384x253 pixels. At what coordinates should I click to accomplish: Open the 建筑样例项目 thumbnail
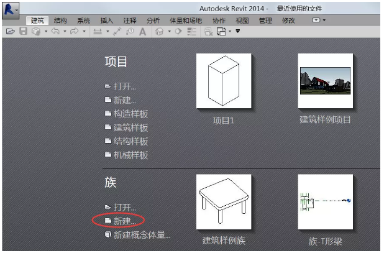point(326,81)
